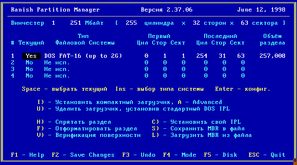This screenshot has width=297, height=165.
Task: Select 'Не исп.' type in row 2
Action: [x=57, y=63]
